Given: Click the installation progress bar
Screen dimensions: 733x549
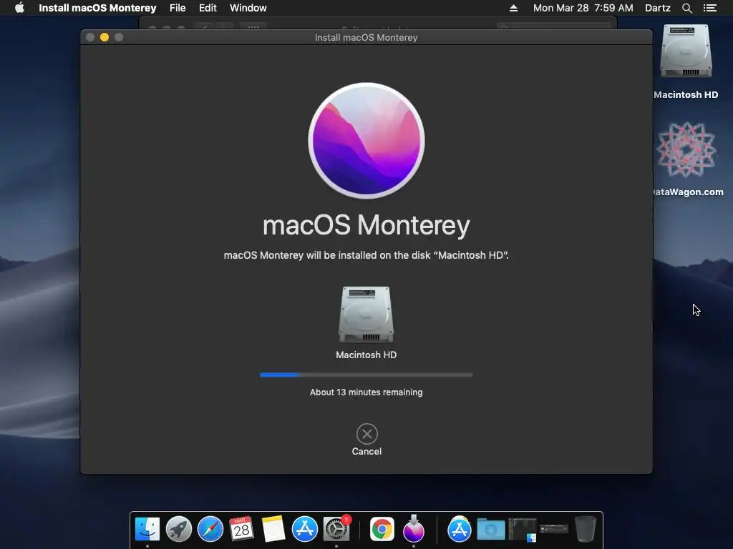Looking at the screenshot, I should 366,375.
